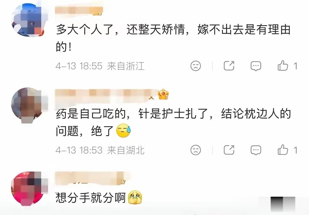Open the first commenter's blurred username

click(79, 10)
